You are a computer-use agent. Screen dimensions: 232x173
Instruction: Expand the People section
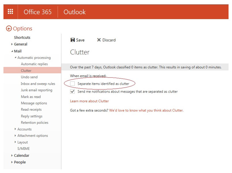[x=20, y=162]
